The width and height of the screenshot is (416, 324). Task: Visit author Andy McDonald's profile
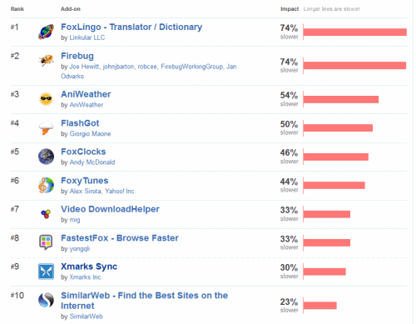click(x=92, y=162)
